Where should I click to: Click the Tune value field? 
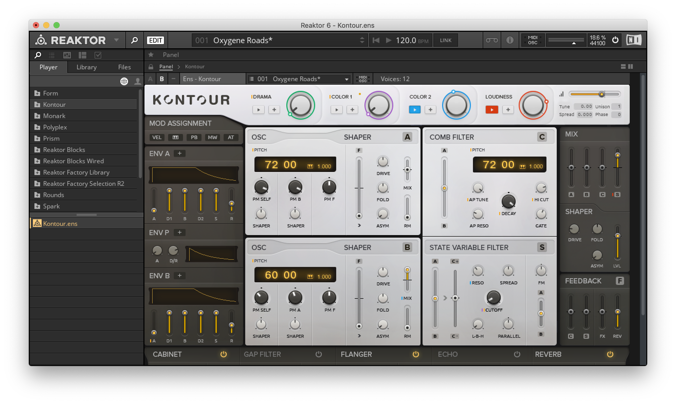point(583,107)
